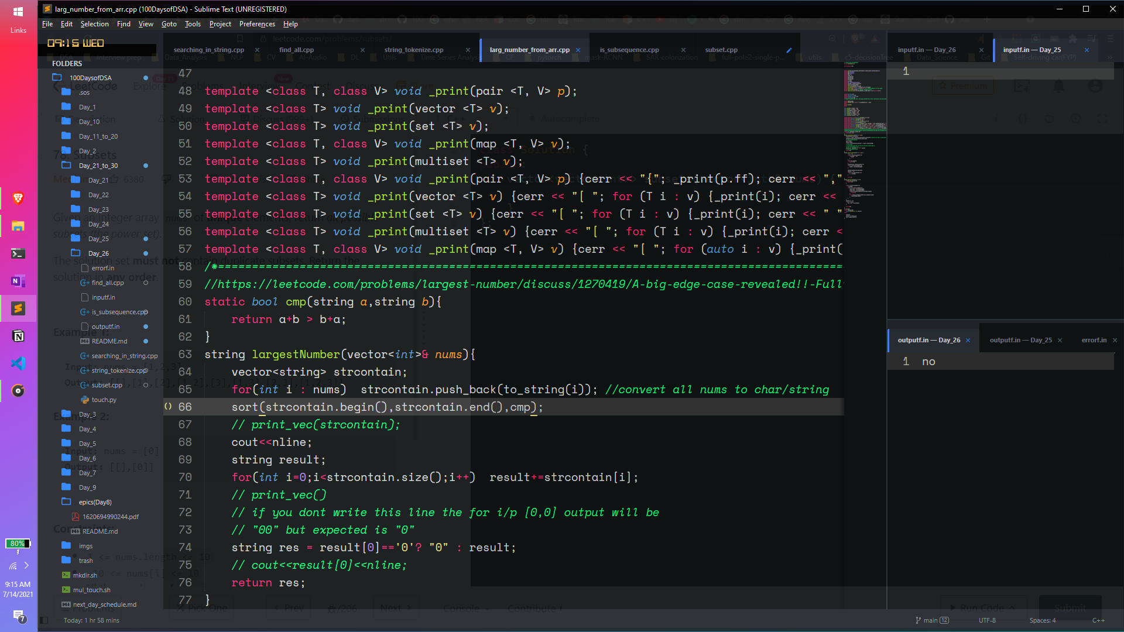Open File Explorer from taskbar
Image resolution: width=1124 pixels, height=632 pixels.
pyautogui.click(x=18, y=226)
